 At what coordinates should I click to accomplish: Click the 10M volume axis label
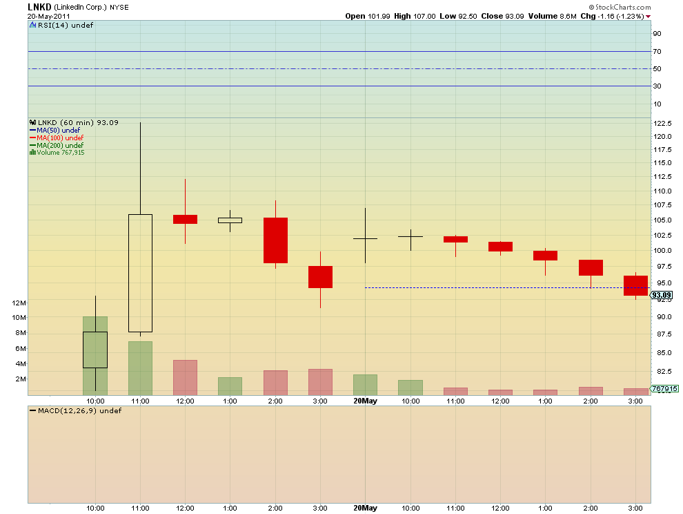tap(19, 318)
